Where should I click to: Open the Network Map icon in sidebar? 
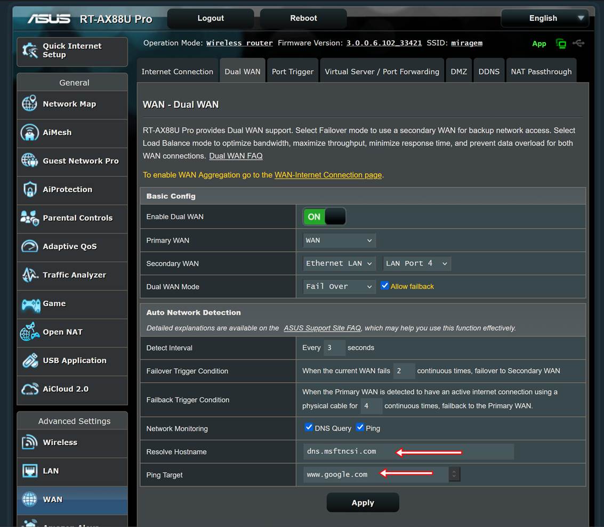coord(30,104)
